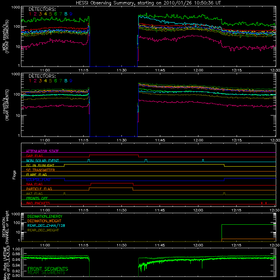The height and width of the screenshot is (280, 280).
Task: Click the NON_SOLAR_EVENT flag label
Action: tap(42, 161)
